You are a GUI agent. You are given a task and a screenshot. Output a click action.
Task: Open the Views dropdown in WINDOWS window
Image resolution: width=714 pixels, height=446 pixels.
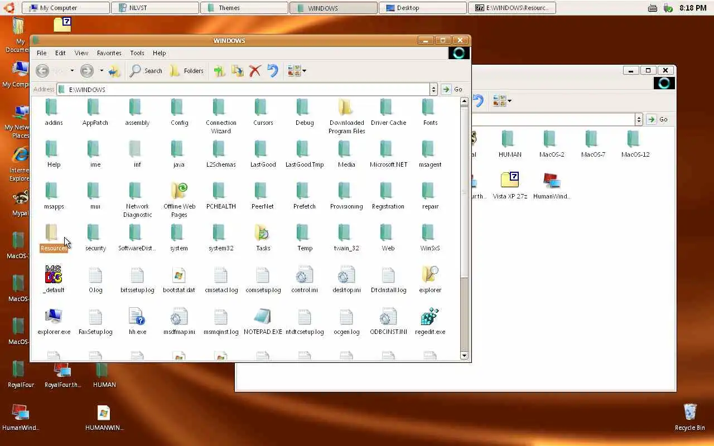click(x=297, y=71)
